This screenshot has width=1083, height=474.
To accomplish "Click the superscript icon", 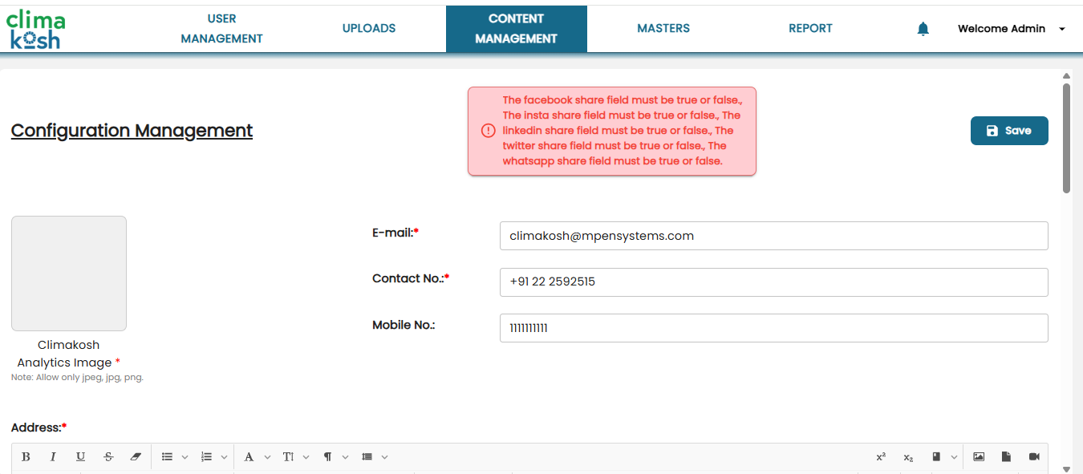I will tap(881, 457).
